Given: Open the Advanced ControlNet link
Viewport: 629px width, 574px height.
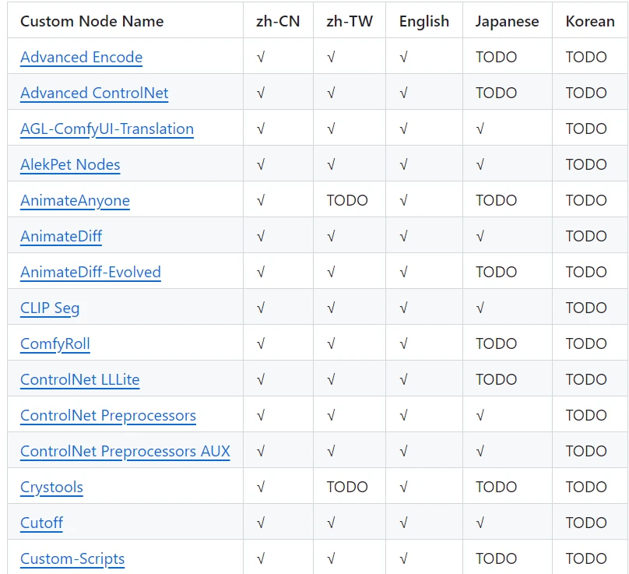Looking at the screenshot, I should pyautogui.click(x=94, y=93).
